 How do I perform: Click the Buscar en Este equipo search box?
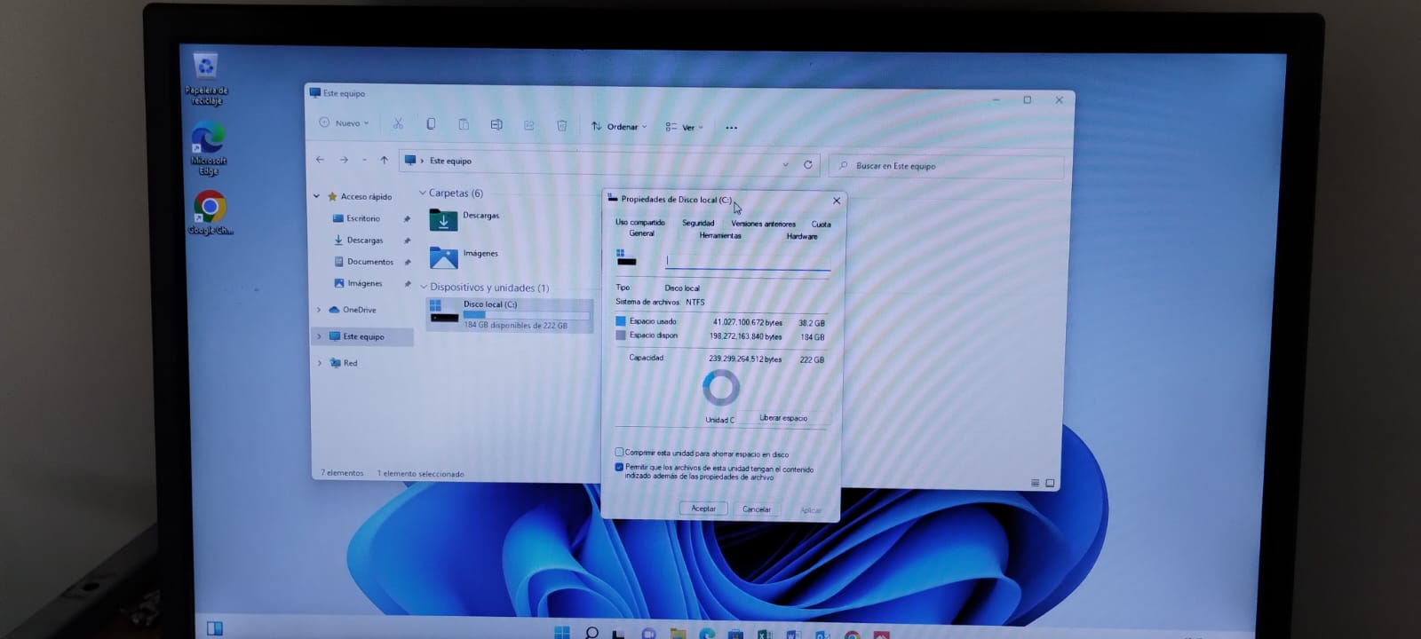pos(947,166)
